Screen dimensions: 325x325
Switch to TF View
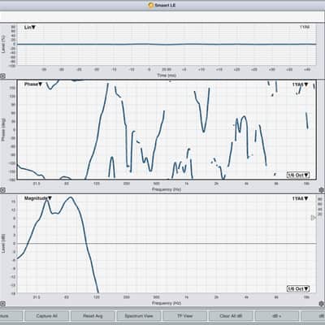coord(184,316)
